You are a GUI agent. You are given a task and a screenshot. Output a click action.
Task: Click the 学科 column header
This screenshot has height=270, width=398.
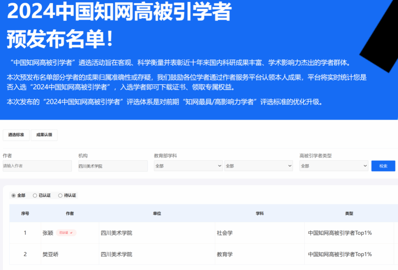click(260, 214)
